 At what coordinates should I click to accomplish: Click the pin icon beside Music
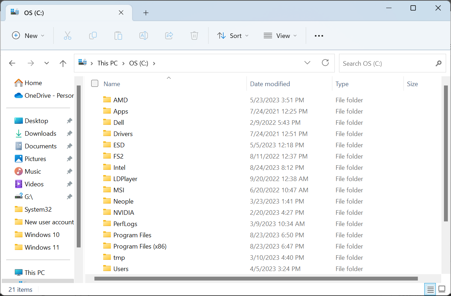[x=69, y=171]
